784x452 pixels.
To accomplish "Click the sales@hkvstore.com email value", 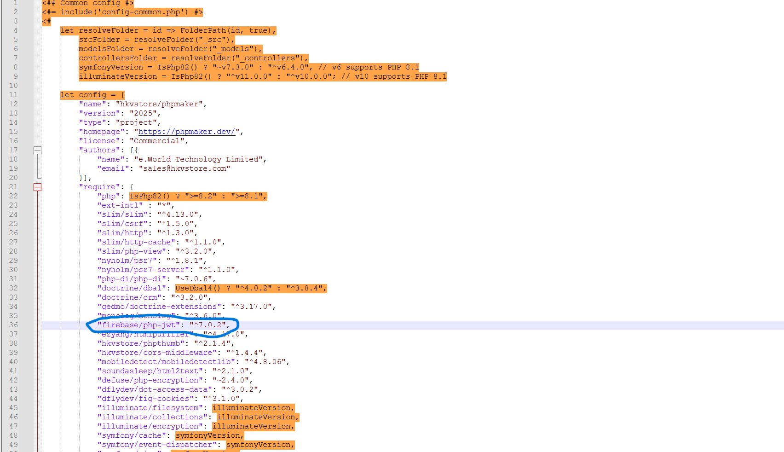I will coord(184,168).
